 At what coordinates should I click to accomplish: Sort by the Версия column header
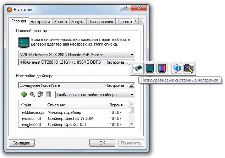[x=118, y=105]
